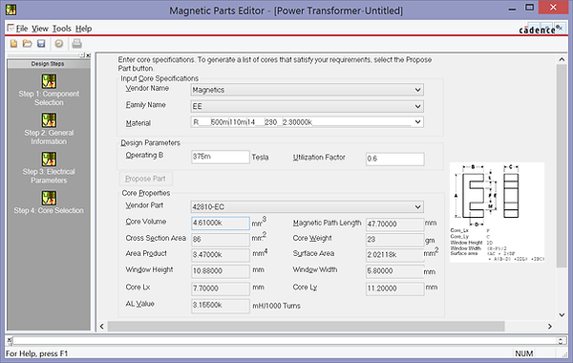Click the Area Product field

tap(221, 255)
